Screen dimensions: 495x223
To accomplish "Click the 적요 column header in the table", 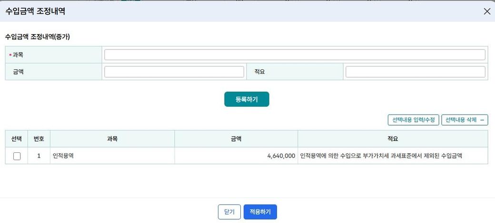I will [393, 139].
